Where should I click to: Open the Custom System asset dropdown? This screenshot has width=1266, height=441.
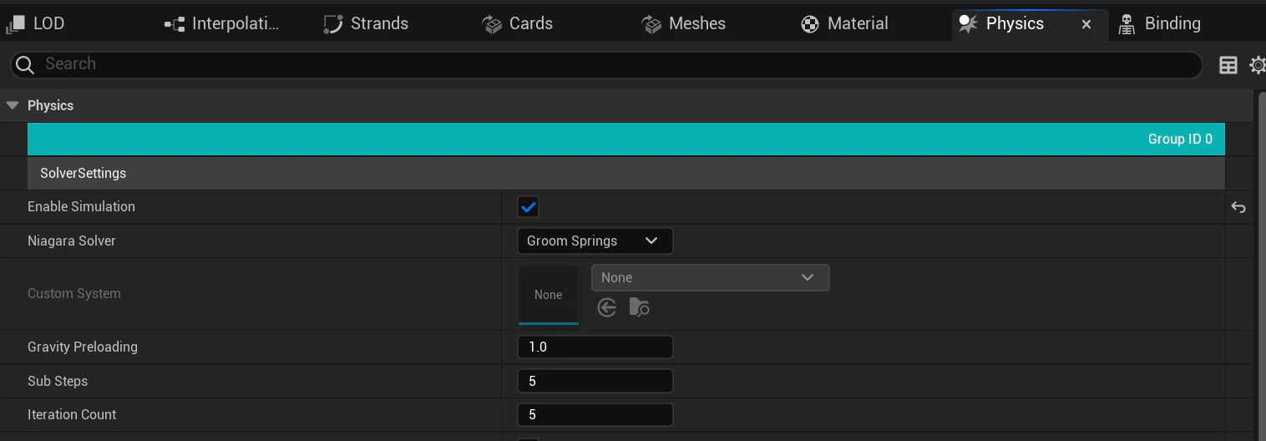point(711,277)
